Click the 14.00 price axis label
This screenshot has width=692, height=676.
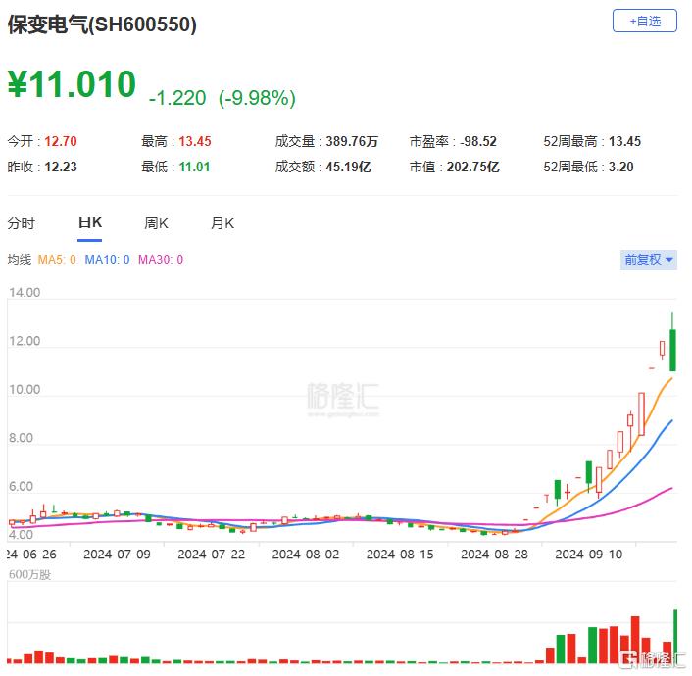pyautogui.click(x=25, y=293)
